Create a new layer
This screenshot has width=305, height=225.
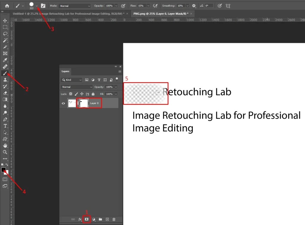[x=107, y=219]
